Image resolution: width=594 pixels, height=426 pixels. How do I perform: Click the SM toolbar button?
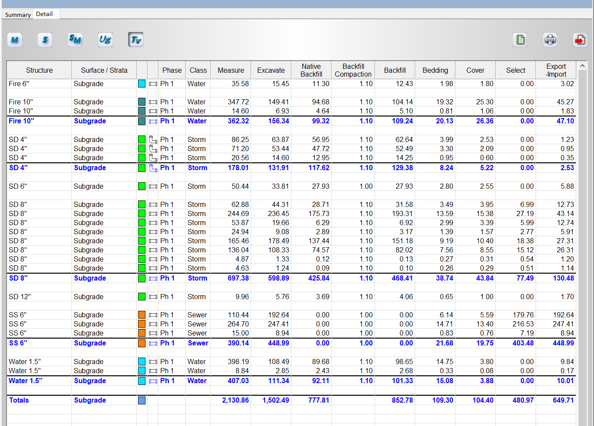tap(75, 40)
